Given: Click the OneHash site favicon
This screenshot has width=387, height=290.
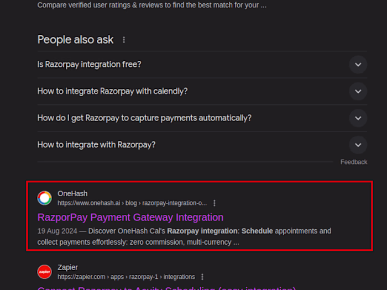Looking at the screenshot, I should click(x=44, y=198).
